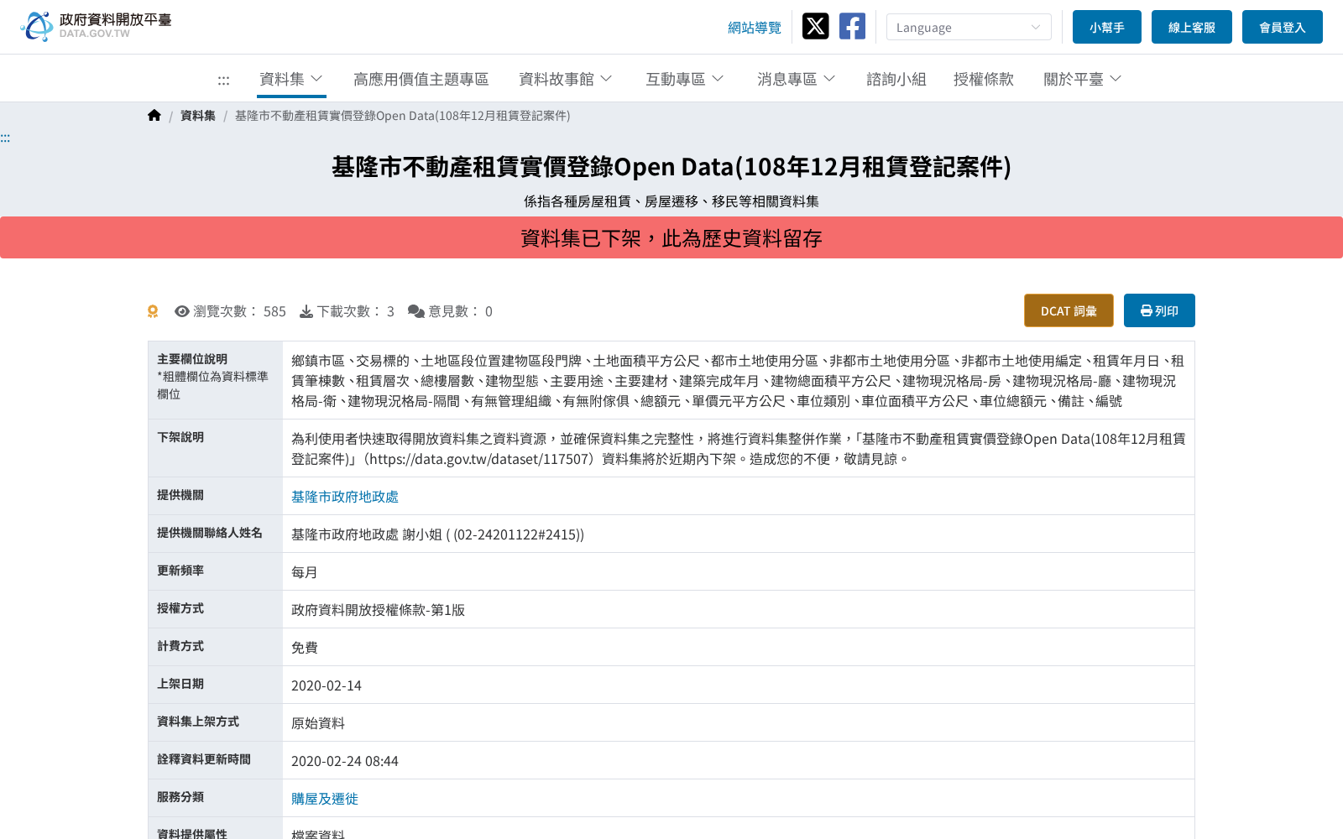Click the blue ::: anchor at left edge
The height and width of the screenshot is (839, 1343).
click(5, 138)
